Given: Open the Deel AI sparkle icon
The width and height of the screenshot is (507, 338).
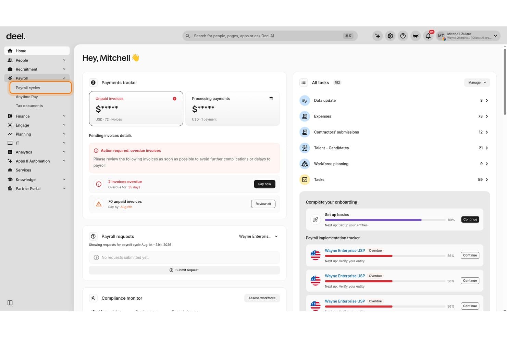Looking at the screenshot, I should pyautogui.click(x=378, y=36).
